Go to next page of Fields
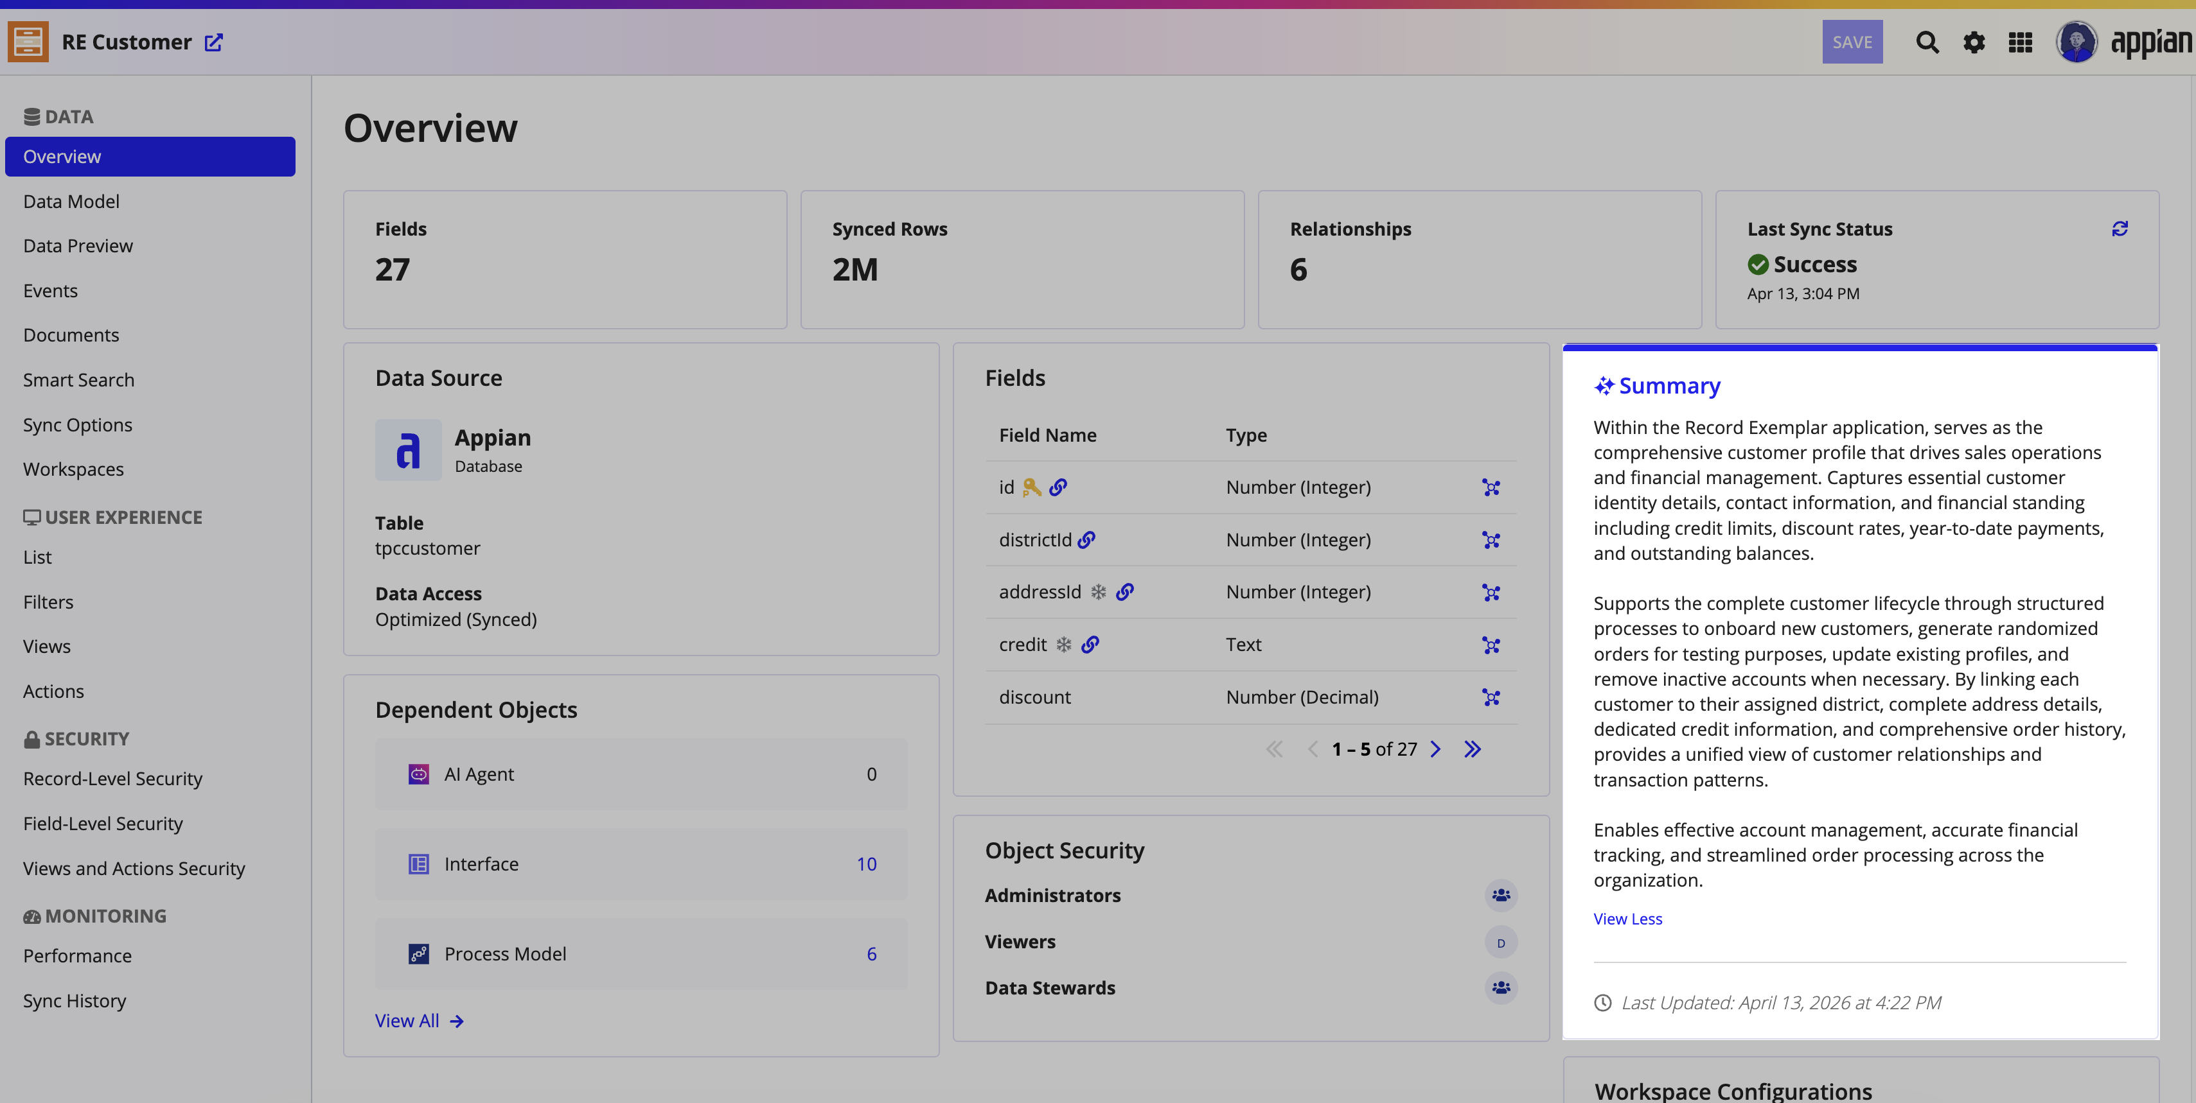This screenshot has width=2196, height=1103. click(1435, 749)
